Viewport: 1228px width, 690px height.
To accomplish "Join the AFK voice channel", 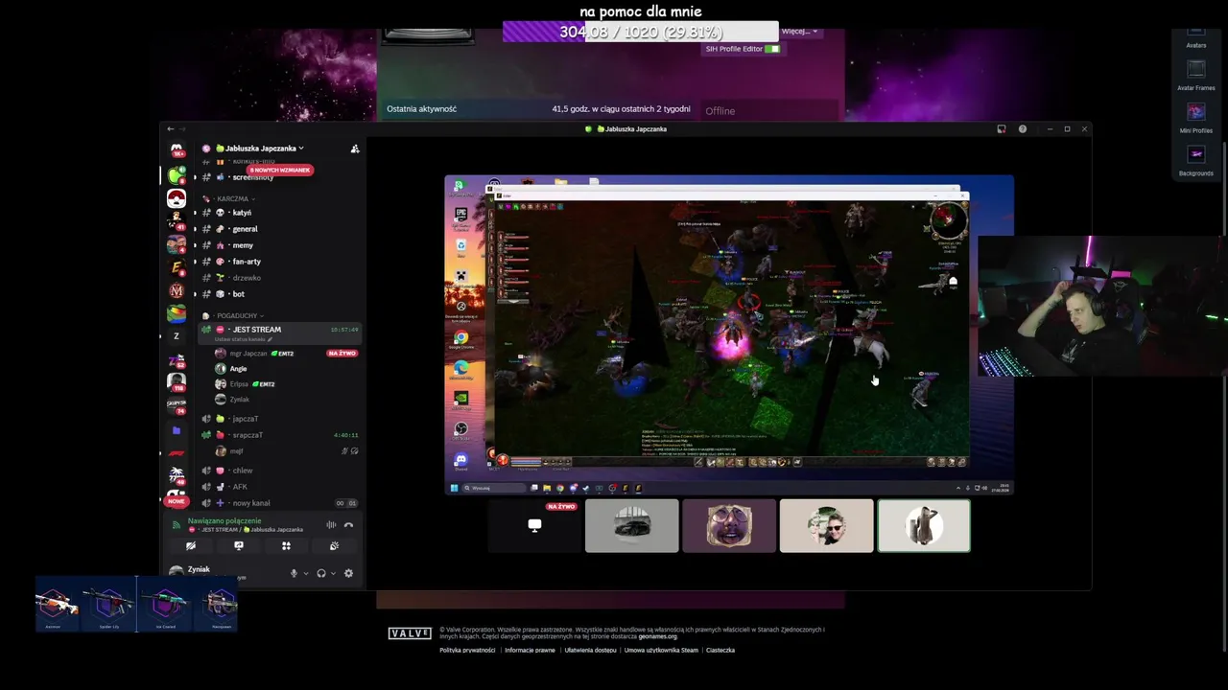I will pyautogui.click(x=278, y=487).
